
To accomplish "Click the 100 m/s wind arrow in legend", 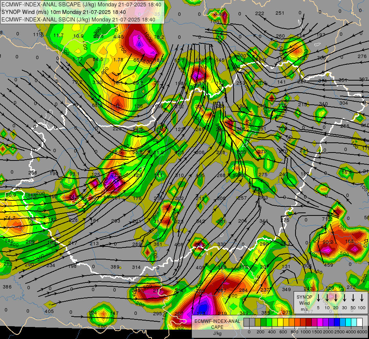I will [362, 298].
